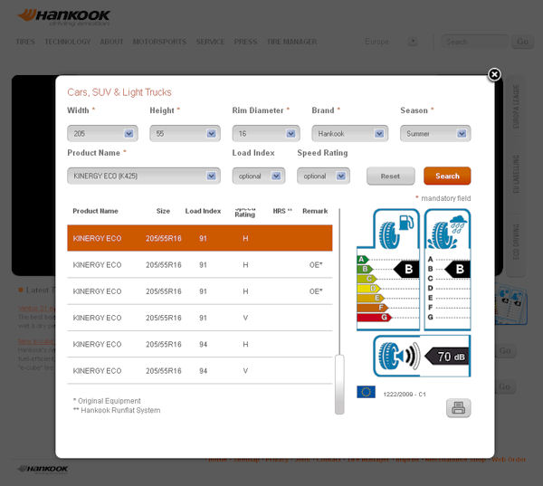Screen dimensions: 543x486
Task: Open the Brand dropdown
Action: [349, 133]
